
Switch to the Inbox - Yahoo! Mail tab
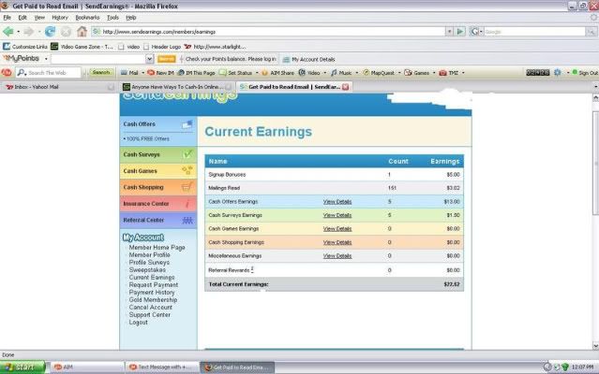tap(37, 86)
